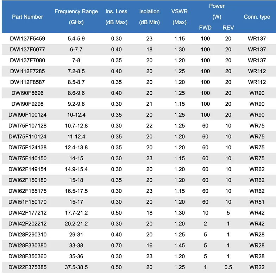Click the REV power sub-header

228,27
